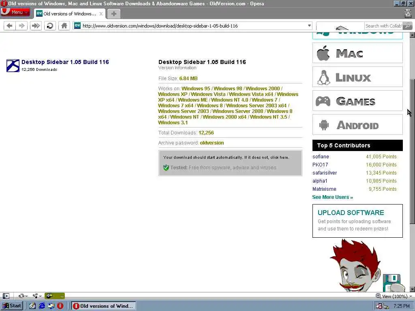Click the search magnifier button
This screenshot has width=415, height=311.
tap(408, 26)
